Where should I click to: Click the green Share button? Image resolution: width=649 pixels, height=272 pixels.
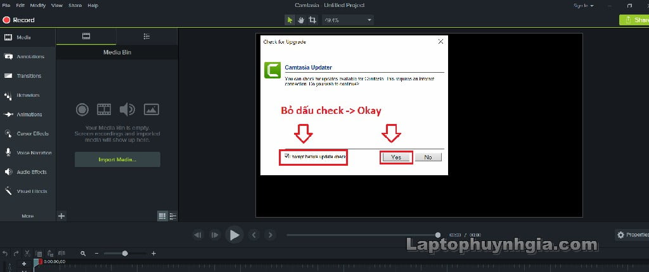(634, 20)
